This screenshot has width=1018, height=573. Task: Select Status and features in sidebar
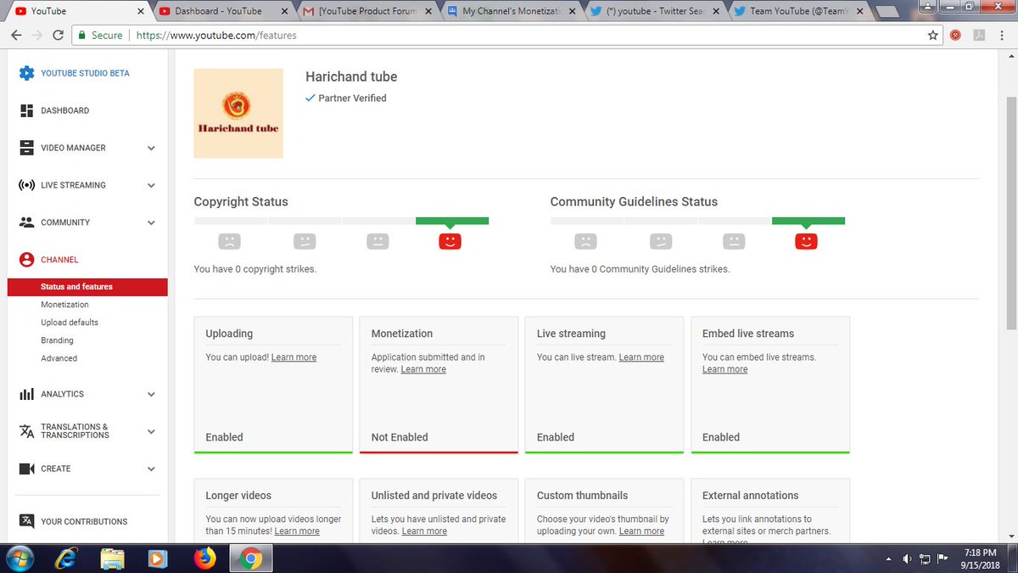87,287
